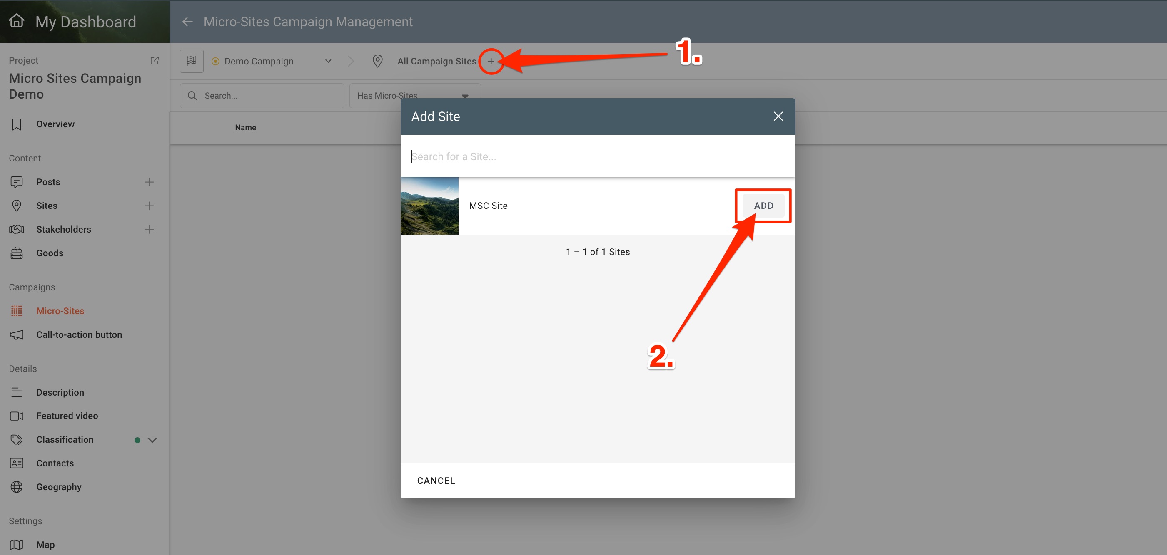The height and width of the screenshot is (555, 1167).
Task: Open project in new window icon
Action: click(x=155, y=60)
